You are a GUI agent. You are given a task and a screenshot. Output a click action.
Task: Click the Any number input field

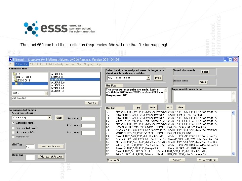click(x=88, y=133)
